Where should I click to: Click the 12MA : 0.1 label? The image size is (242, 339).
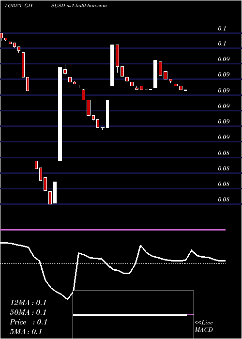[x=28, y=303]
